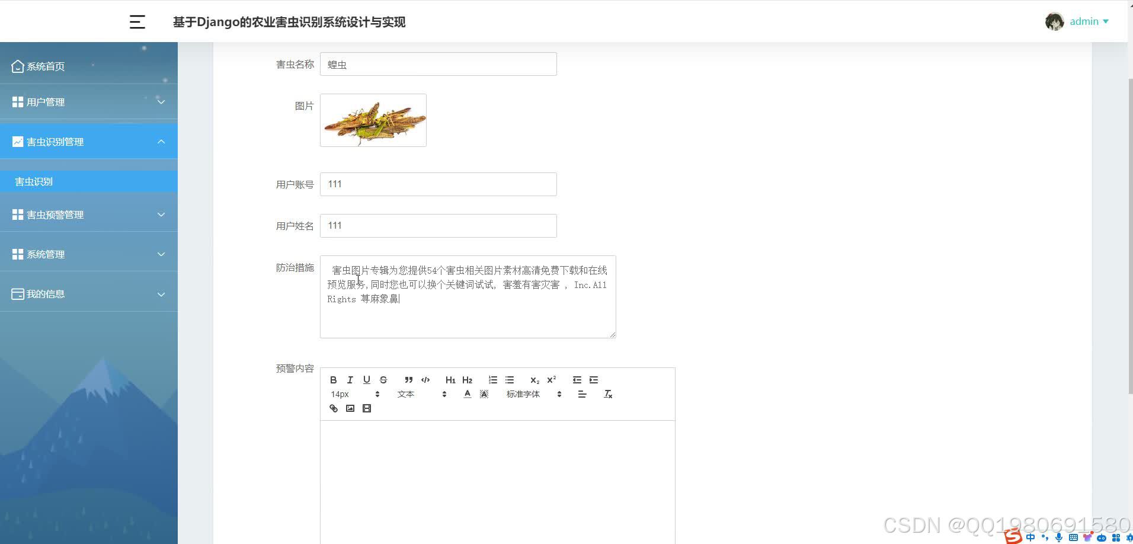Image resolution: width=1133 pixels, height=544 pixels.
Task: Open the font color picker in editor
Action: (x=468, y=393)
